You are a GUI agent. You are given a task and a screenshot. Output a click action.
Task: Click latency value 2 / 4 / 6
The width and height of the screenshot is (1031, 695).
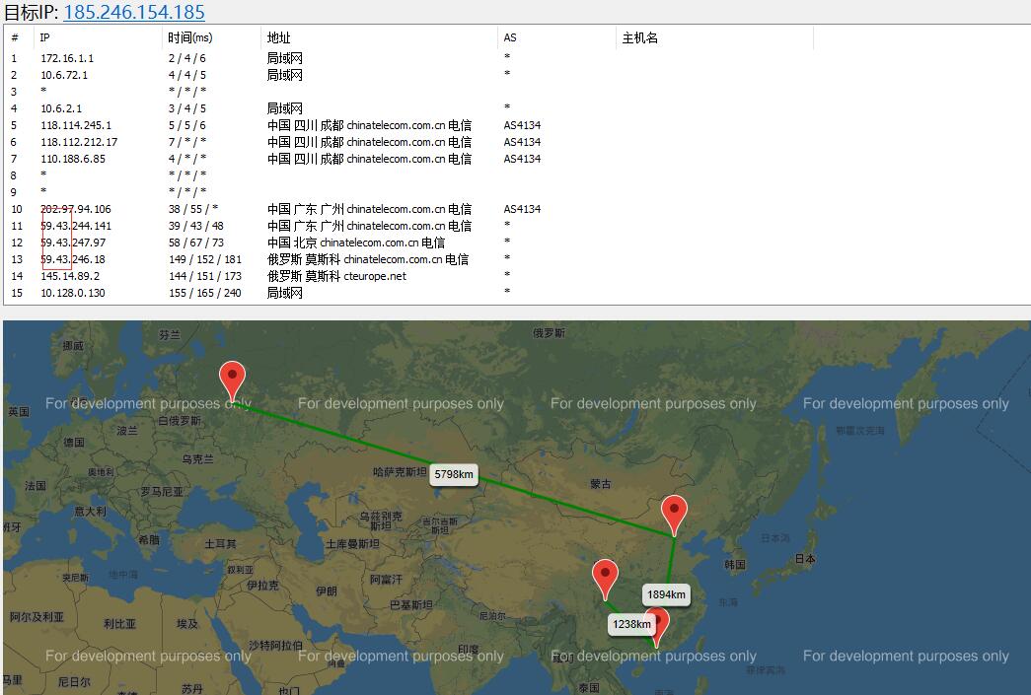pos(186,58)
